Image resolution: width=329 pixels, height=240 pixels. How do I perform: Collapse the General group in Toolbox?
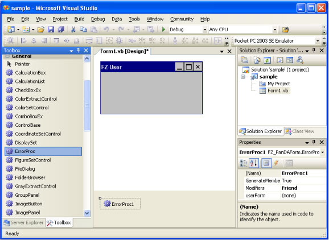[7, 56]
